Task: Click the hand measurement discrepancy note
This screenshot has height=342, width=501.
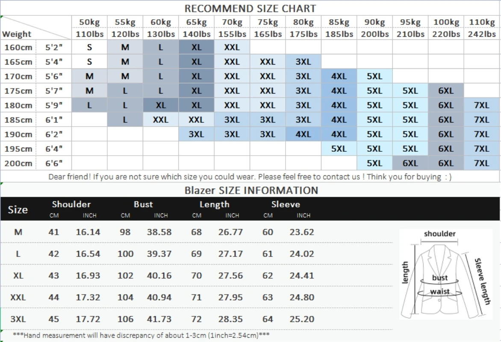Action: coord(141,335)
